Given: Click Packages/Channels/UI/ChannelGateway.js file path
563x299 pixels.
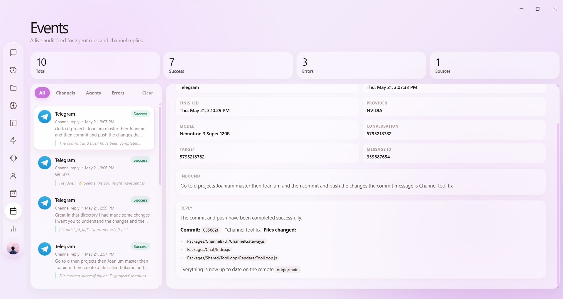Looking at the screenshot, I should (226, 241).
